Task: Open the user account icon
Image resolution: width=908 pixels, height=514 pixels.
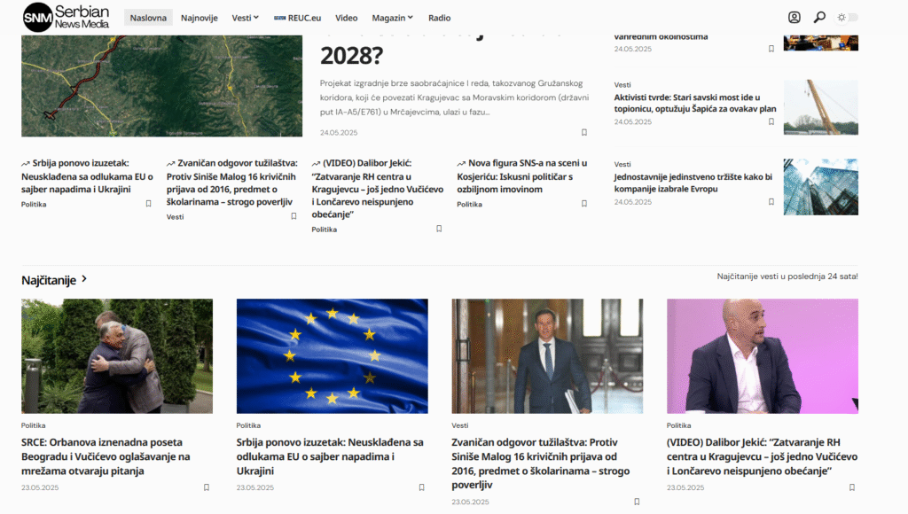Action: pyautogui.click(x=794, y=18)
